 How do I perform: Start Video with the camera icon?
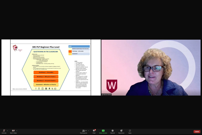pos(13,132)
